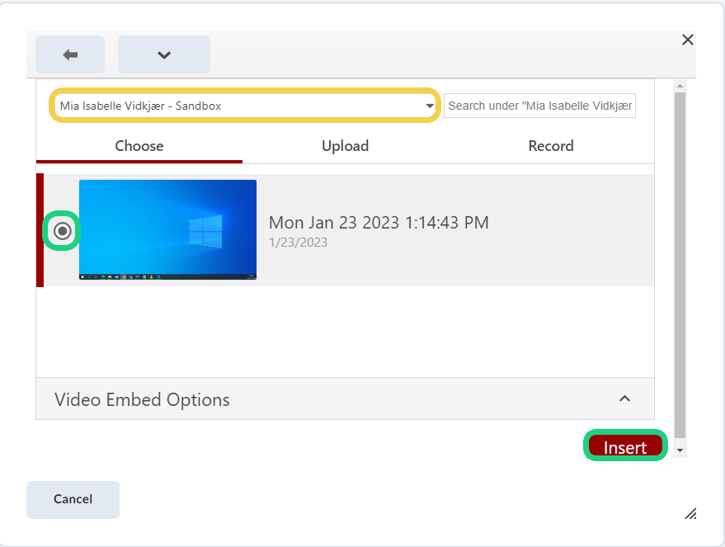Click the back arrow button
Screen dimensions: 725x547
(70, 54)
